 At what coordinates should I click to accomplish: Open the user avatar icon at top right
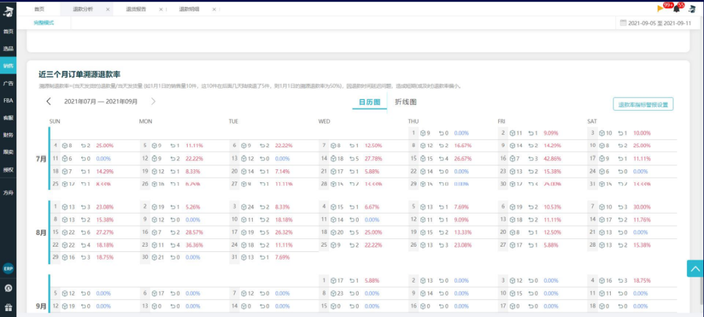click(x=692, y=8)
